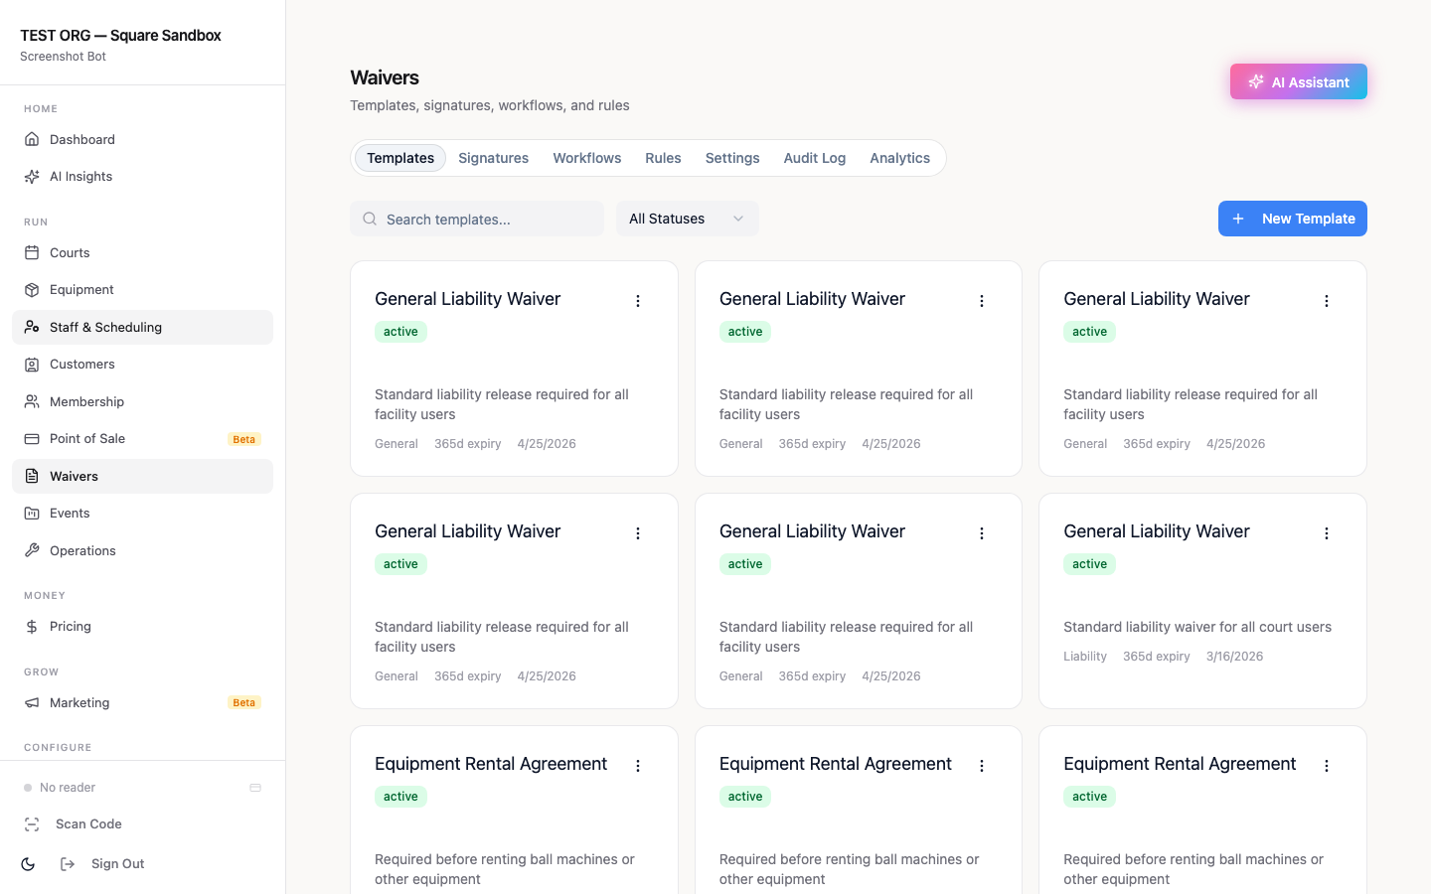1431x894 pixels.
Task: Open kebab menu on court users waiver card
Action: coord(1327,533)
